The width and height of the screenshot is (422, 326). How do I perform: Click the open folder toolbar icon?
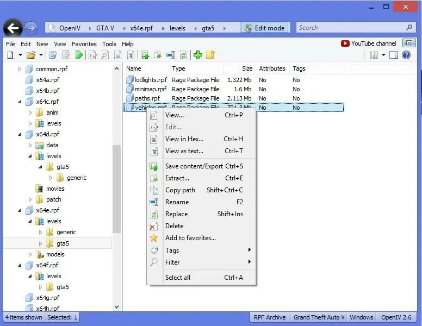point(31,55)
